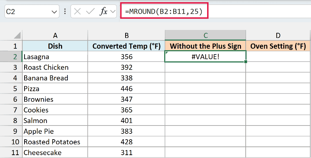Click the Enter checkmark formula icon

coord(90,12)
